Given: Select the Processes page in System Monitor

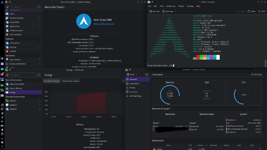Looking at the screenshot, I should tap(138, 92).
